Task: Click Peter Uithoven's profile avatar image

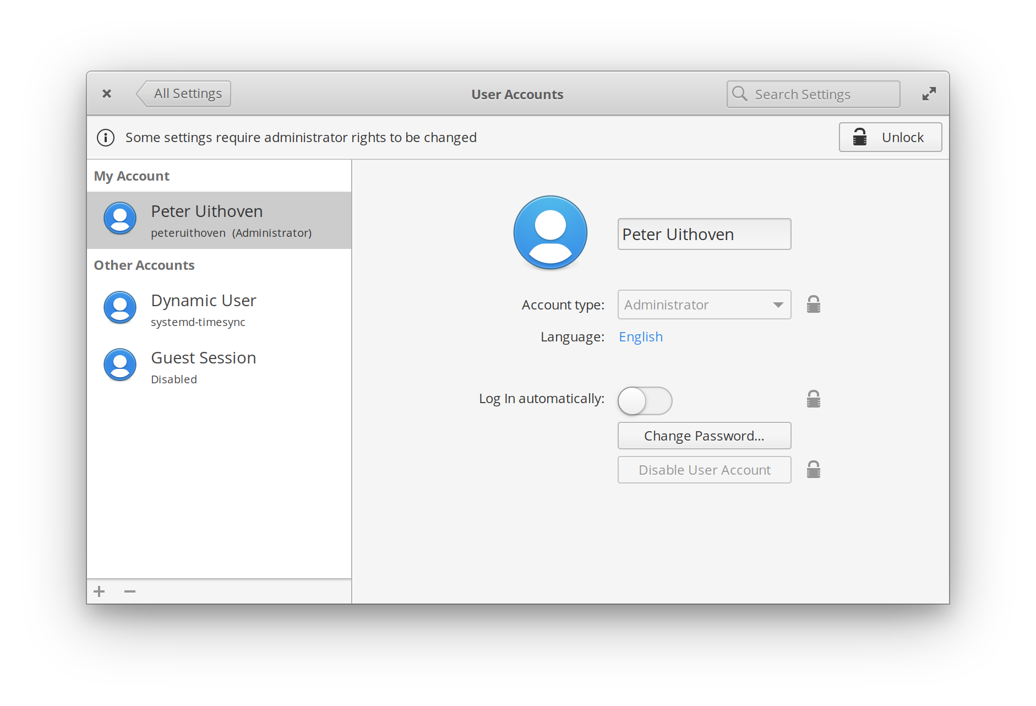Action: pyautogui.click(x=550, y=232)
